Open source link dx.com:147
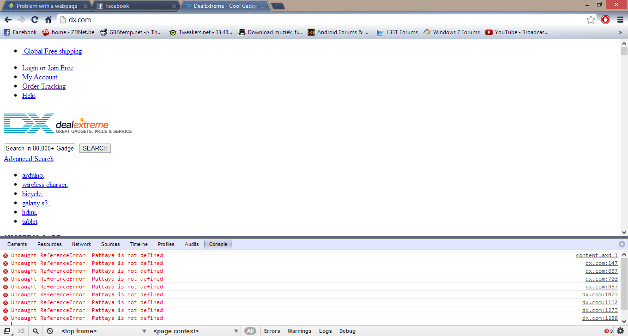 602,263
